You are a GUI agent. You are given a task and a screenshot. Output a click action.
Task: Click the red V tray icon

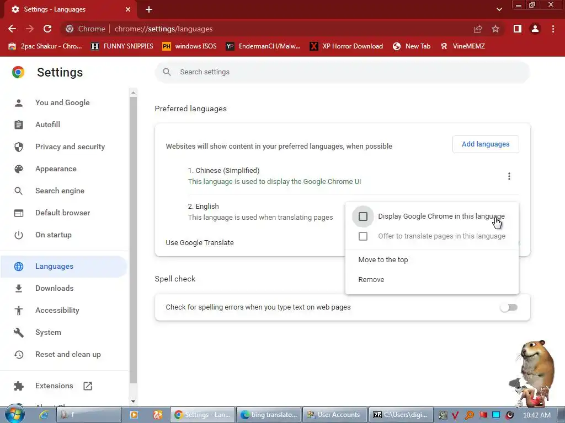pos(455,415)
